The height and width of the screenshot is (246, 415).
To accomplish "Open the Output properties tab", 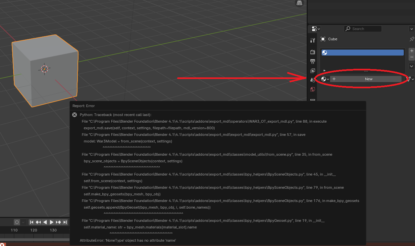I will pos(313,61).
